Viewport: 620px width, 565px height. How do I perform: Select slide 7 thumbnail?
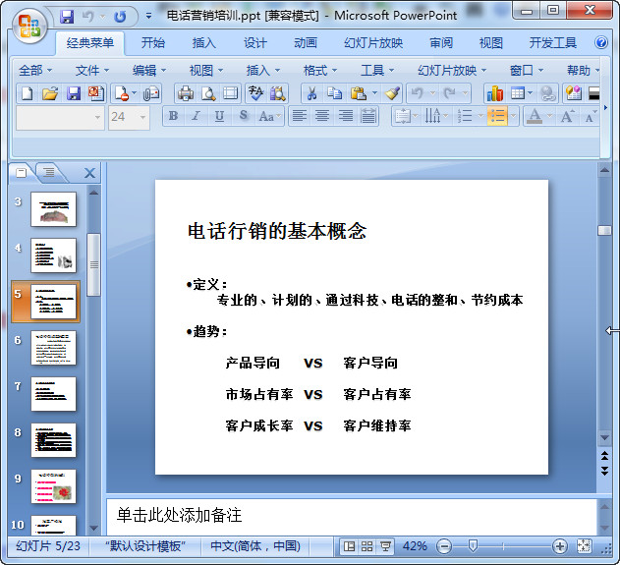tap(53, 394)
